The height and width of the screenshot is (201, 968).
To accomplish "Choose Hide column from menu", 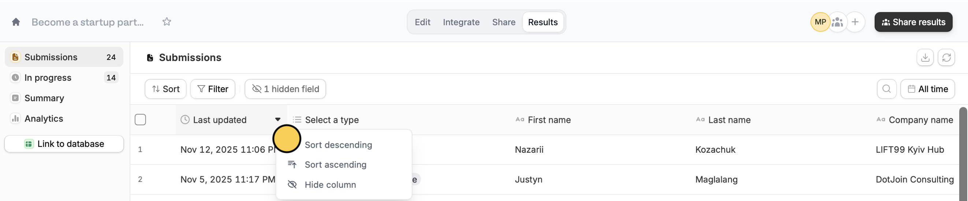I will pos(330,185).
